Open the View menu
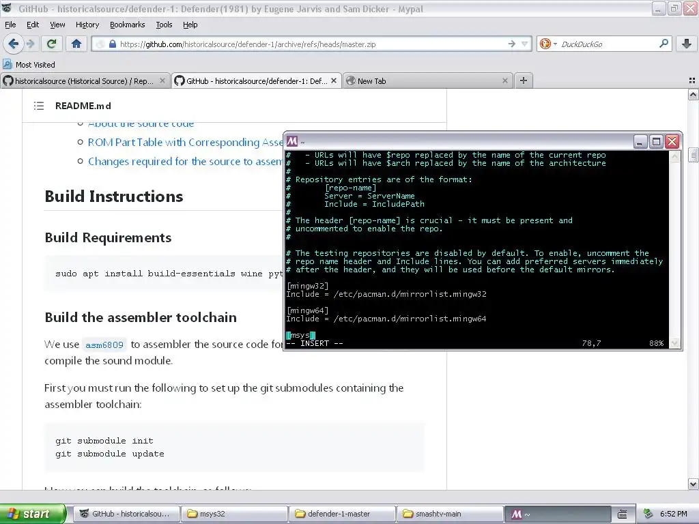This screenshot has height=524, width=699. pyautogui.click(x=57, y=25)
